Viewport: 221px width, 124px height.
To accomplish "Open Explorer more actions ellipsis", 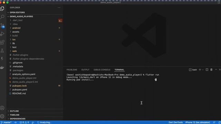I will [59, 8].
